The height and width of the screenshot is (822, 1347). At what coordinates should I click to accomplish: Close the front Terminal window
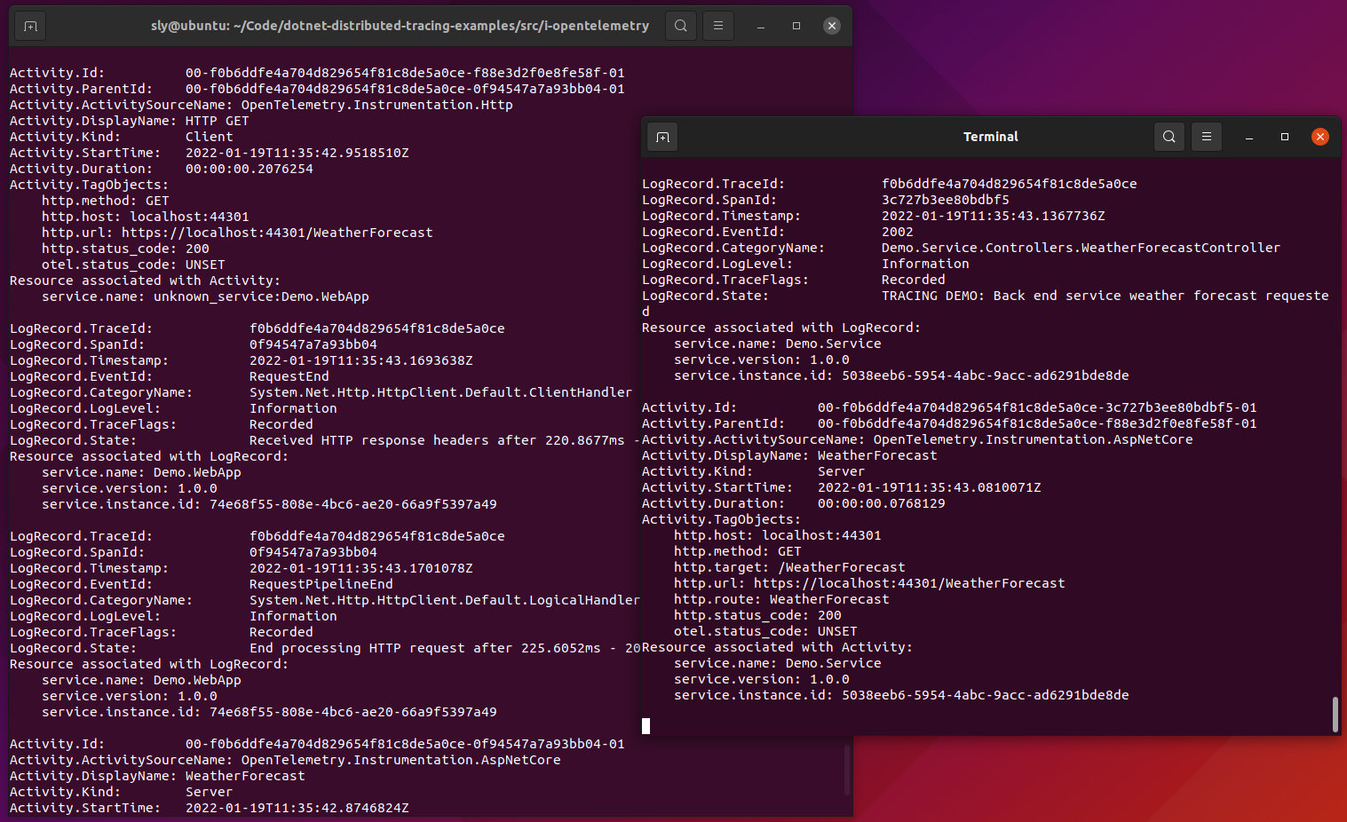(x=1320, y=137)
